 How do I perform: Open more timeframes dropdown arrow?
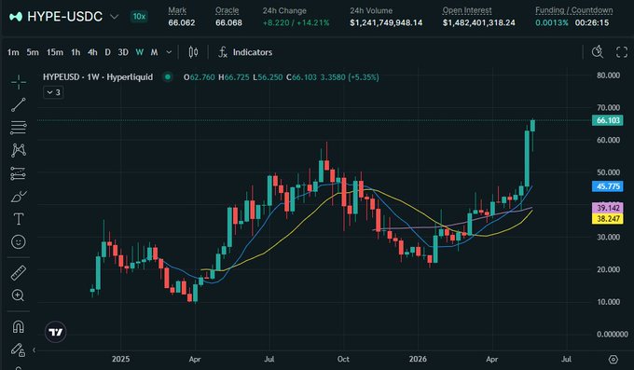(169, 52)
